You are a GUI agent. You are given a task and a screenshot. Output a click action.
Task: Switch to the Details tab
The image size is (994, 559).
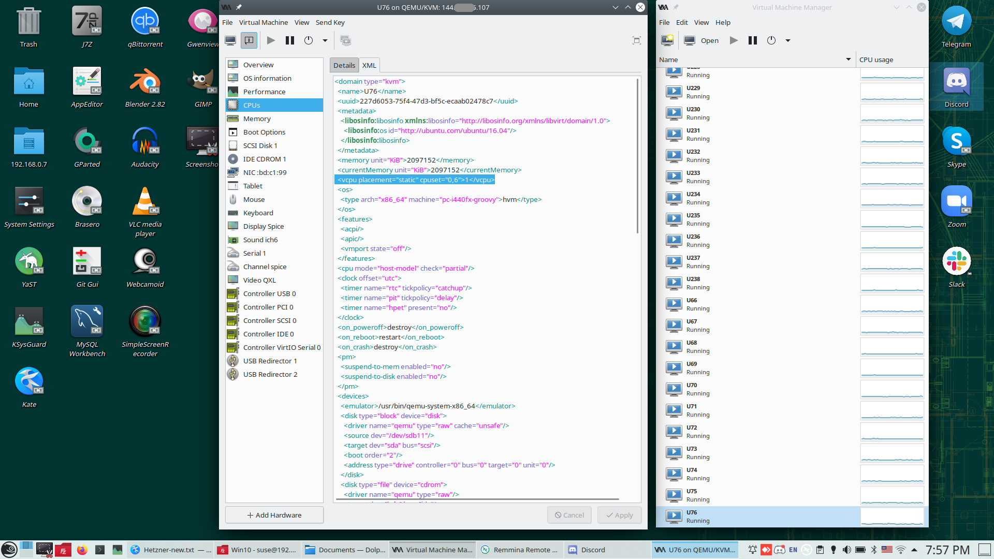point(344,65)
